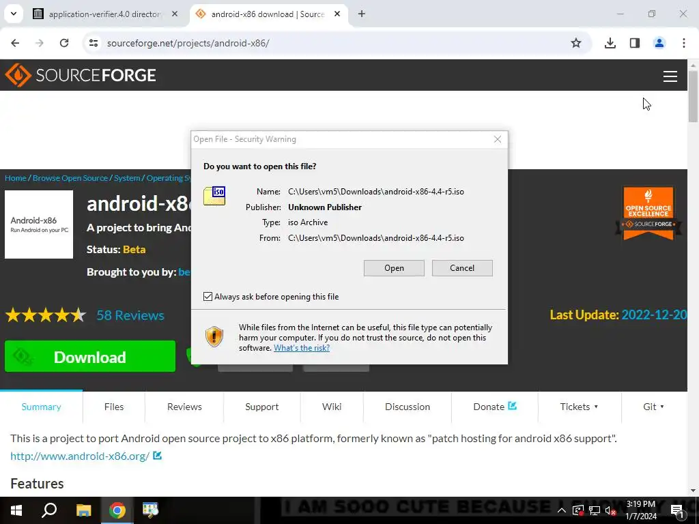The image size is (699, 524).
Task: Click Open Source Excellence badge
Action: tap(648, 213)
